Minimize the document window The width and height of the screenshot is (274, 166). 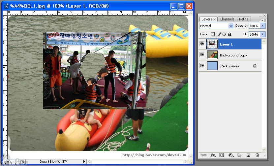tap(174, 6)
